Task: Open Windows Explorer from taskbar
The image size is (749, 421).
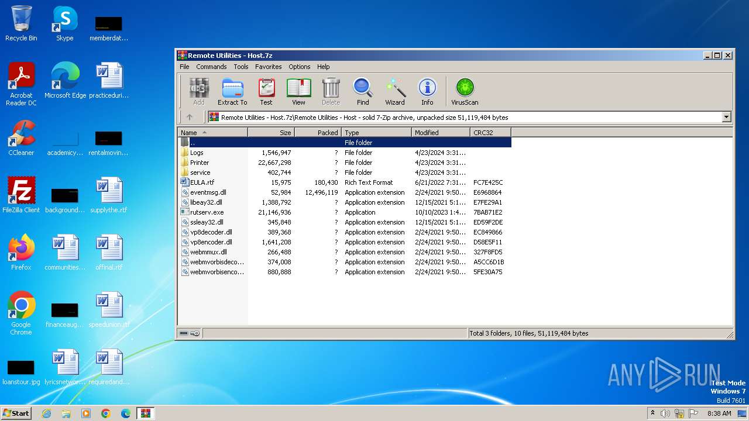Action: [66, 413]
